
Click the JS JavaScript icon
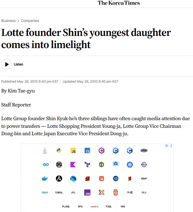73,151
